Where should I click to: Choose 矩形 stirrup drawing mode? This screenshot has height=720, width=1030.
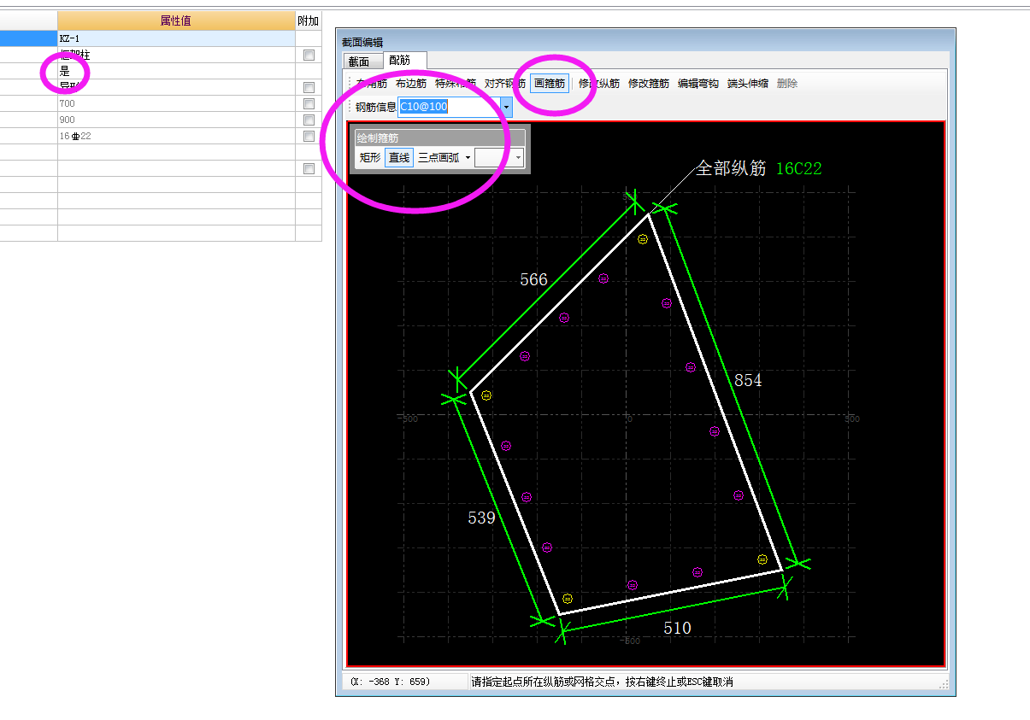tap(370, 158)
